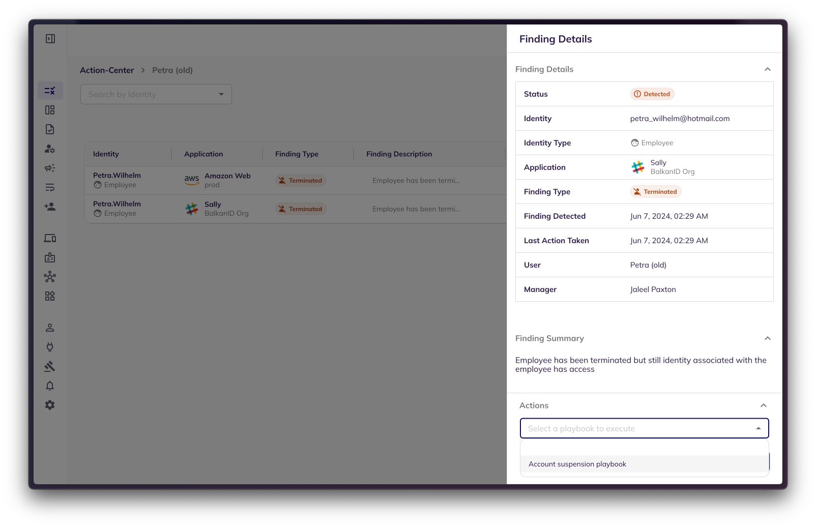Click the Slack logo in the Sally row
Image resolution: width=816 pixels, height=527 pixels.
coord(192,209)
